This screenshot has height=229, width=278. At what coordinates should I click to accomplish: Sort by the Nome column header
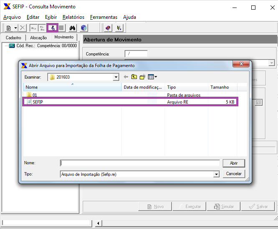pyautogui.click(x=72, y=87)
